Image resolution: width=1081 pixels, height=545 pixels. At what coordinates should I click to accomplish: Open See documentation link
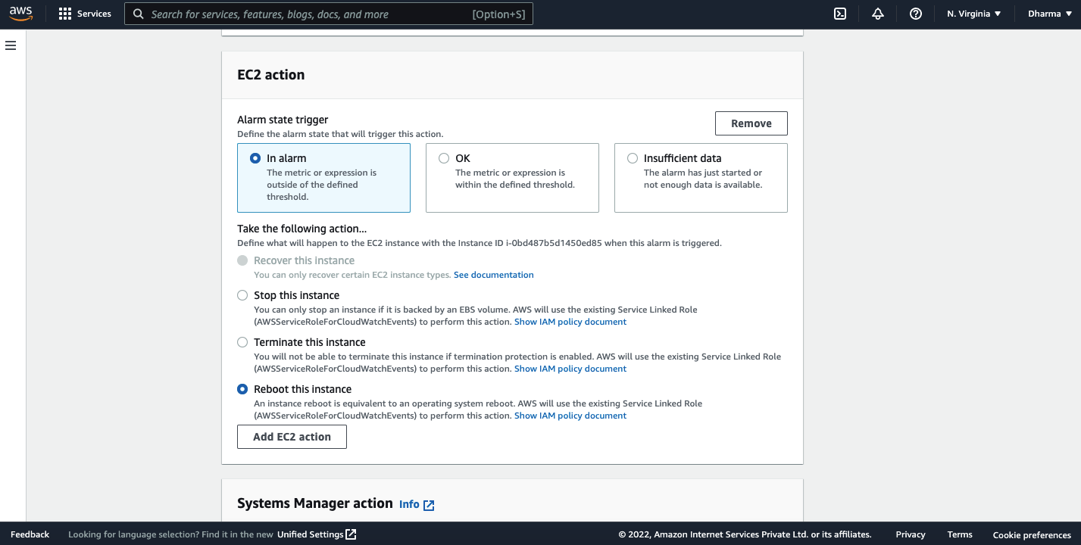point(494,275)
